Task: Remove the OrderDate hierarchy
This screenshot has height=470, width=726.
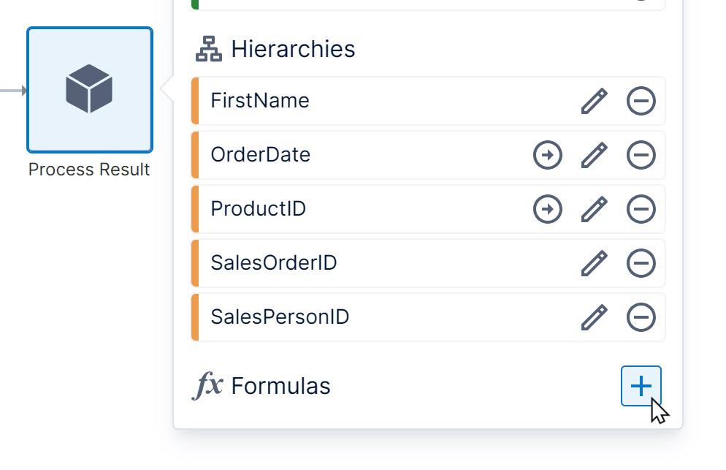Action: point(641,155)
